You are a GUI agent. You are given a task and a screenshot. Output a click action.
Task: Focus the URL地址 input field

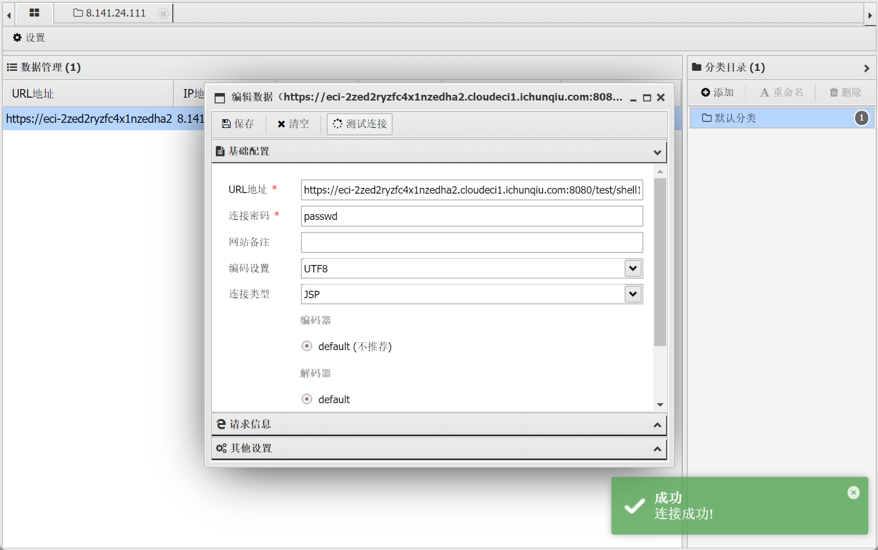pyautogui.click(x=472, y=190)
